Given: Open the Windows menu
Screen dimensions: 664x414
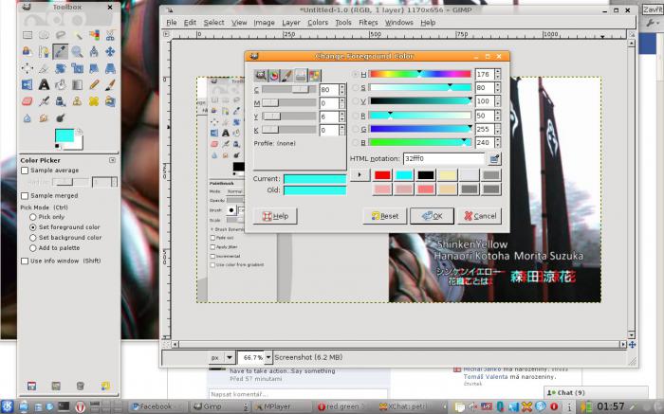Looking at the screenshot, I should point(399,23).
